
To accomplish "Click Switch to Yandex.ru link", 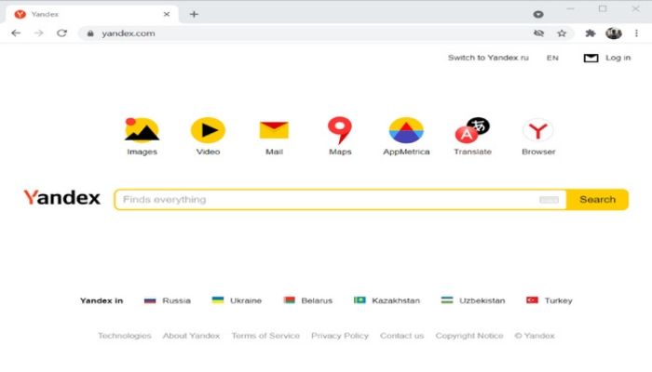I will click(x=488, y=58).
